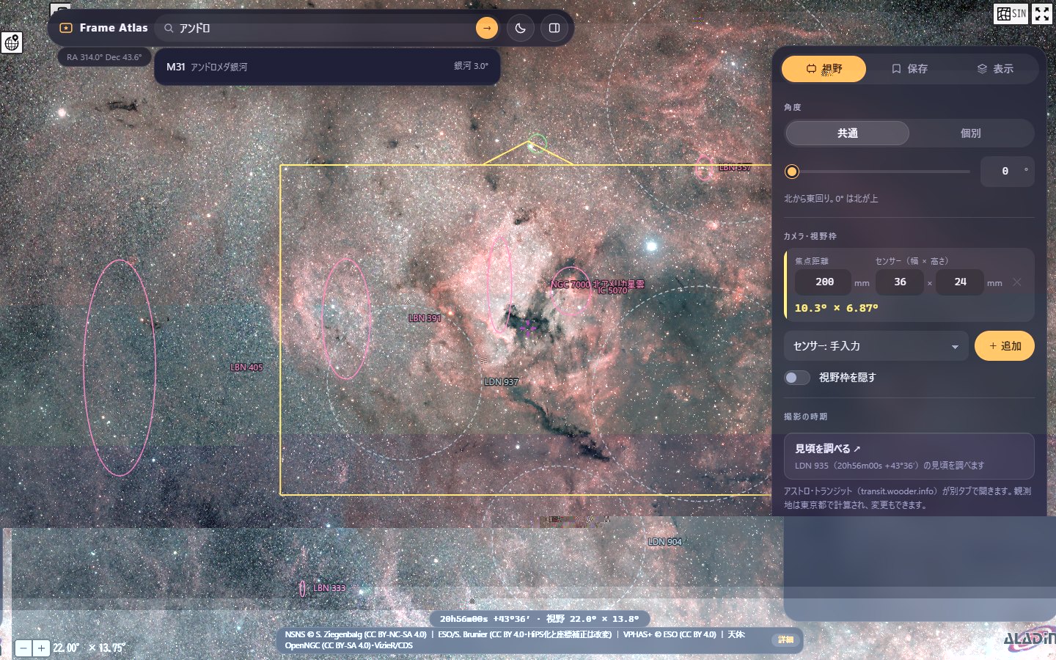This screenshot has width=1056, height=660.
Task: Open the 視野 tab
Action: pyautogui.click(x=824, y=69)
